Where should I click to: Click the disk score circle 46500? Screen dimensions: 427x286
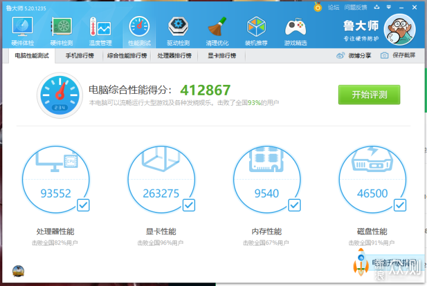pyautogui.click(x=372, y=180)
